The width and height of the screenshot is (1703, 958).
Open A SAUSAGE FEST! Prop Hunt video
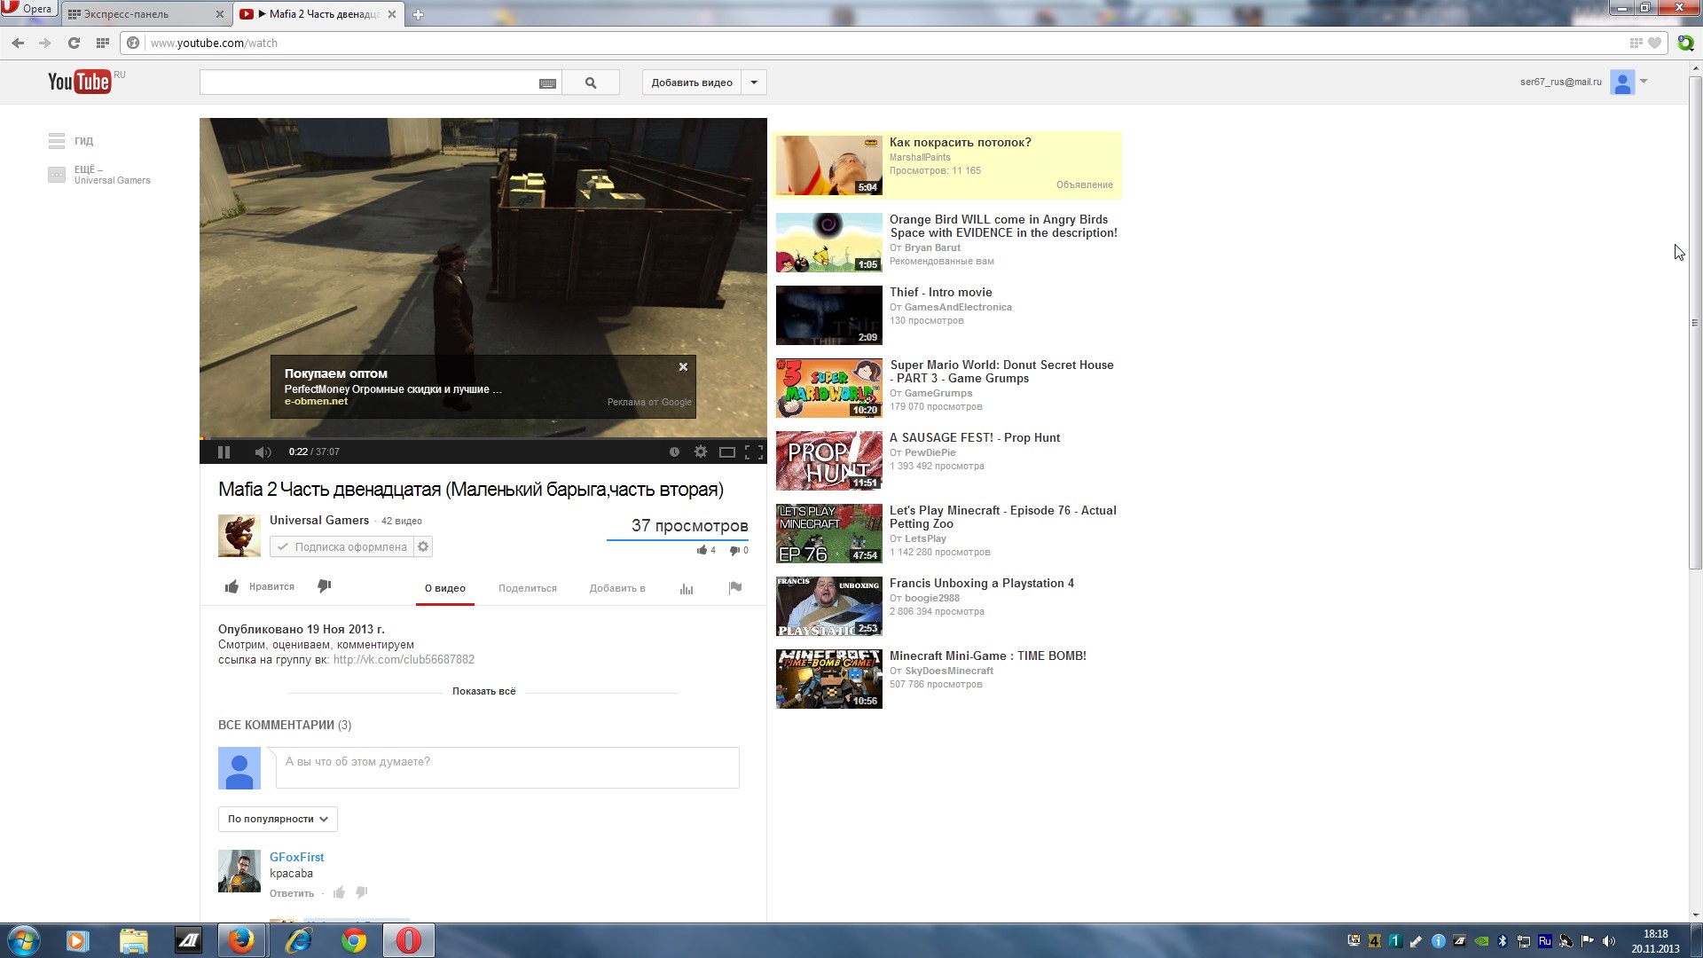975,437
